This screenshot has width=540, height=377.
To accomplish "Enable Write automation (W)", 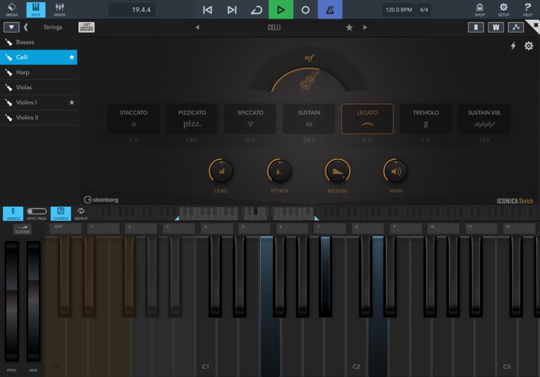I will (496, 27).
